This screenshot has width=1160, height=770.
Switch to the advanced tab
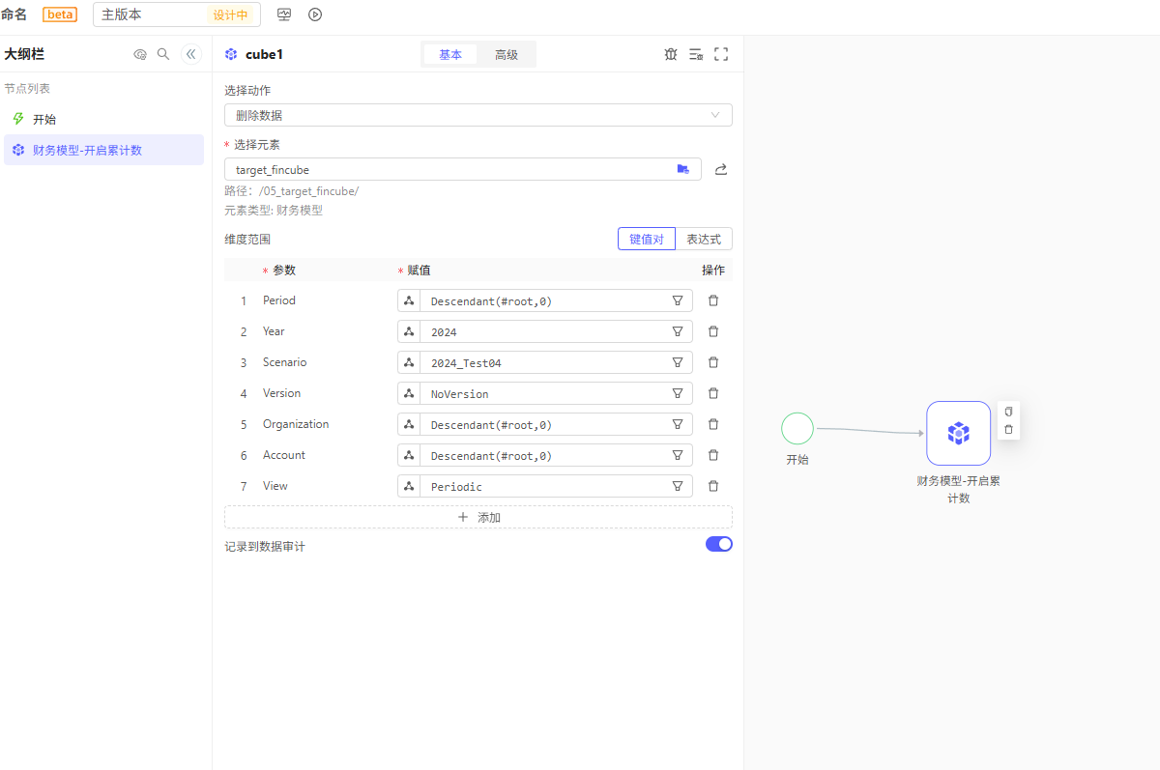507,55
